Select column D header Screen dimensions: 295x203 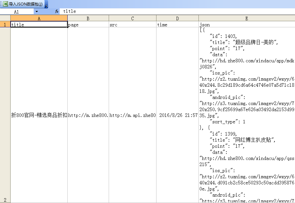pyautogui.click(x=177, y=18)
